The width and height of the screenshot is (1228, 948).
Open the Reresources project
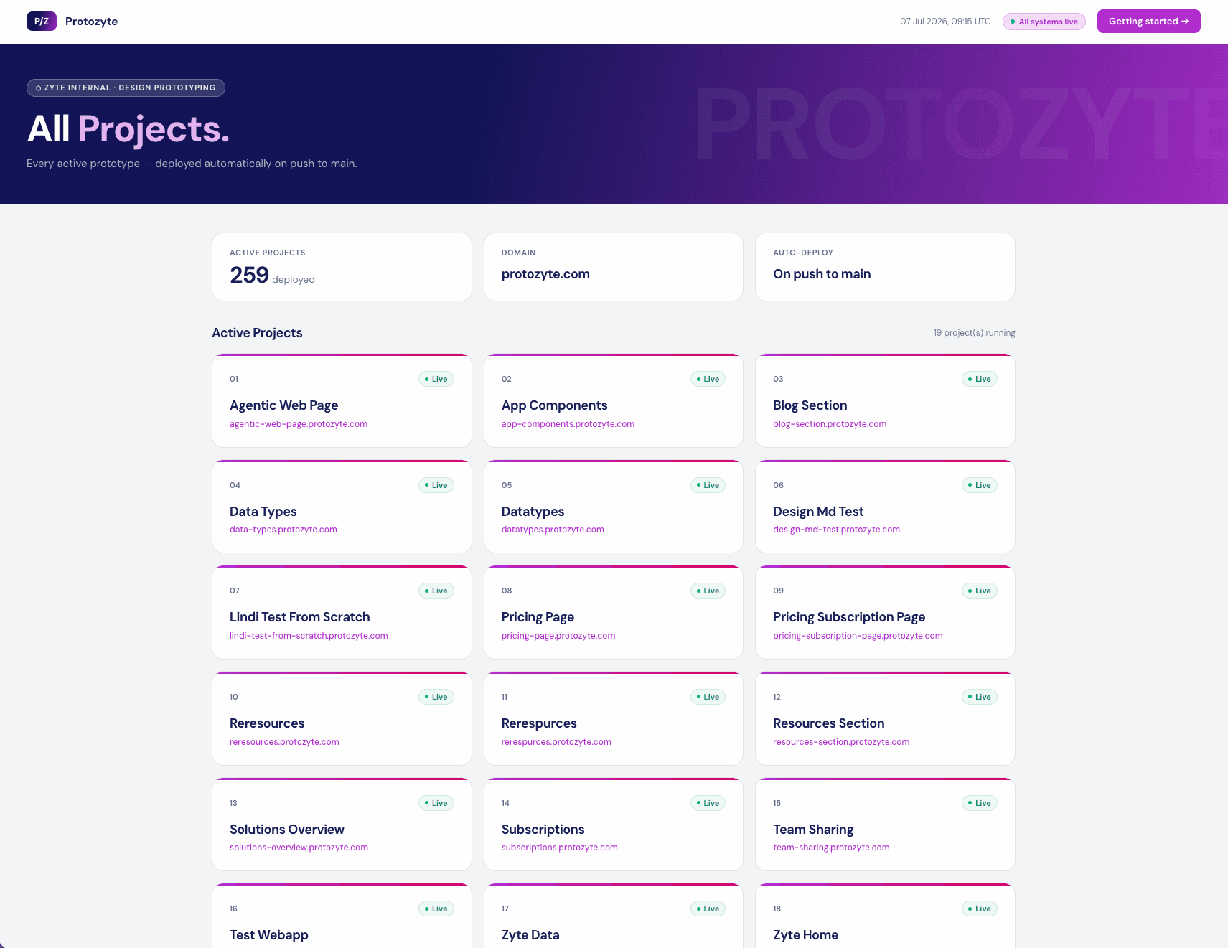[342, 718]
